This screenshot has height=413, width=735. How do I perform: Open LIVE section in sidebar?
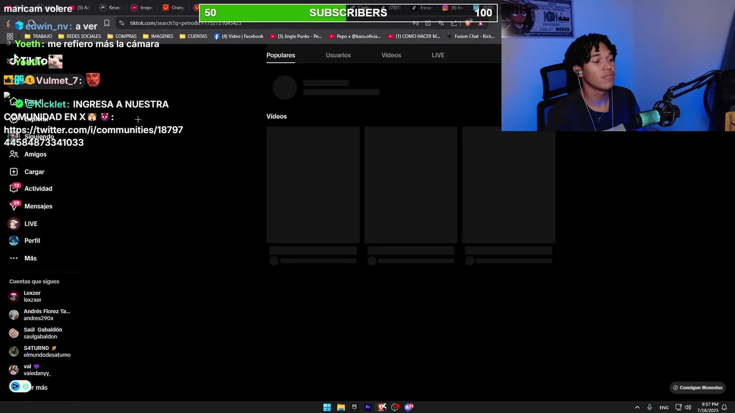(x=24, y=224)
